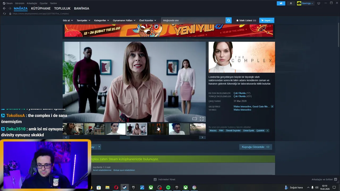Show hidden system tray icons
Screen dimensions: 340x191
pyautogui.click(x=308, y=188)
